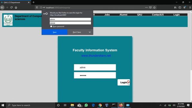Open the QAU menu item
The image size is (192, 108).
[139, 15]
